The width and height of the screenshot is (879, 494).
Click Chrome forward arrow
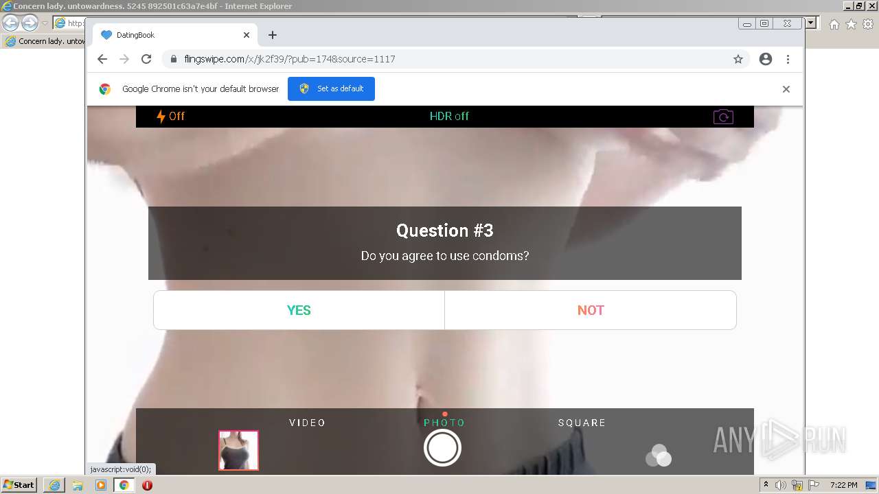click(124, 59)
